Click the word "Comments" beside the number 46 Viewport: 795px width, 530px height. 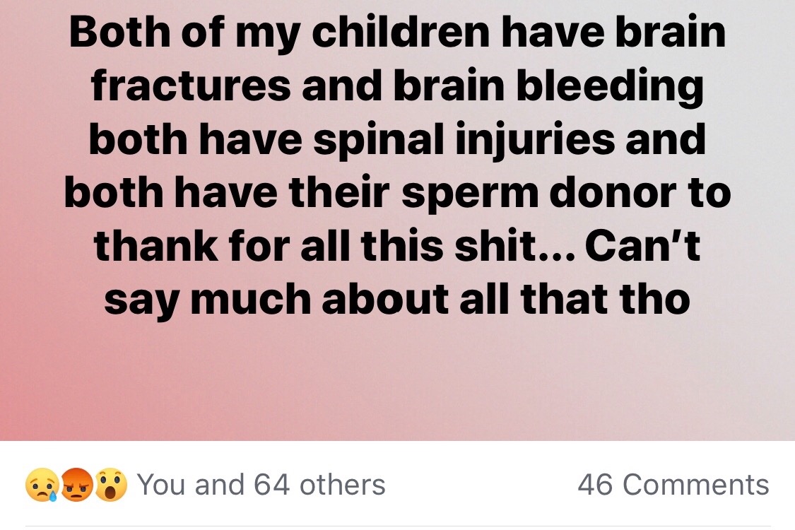pos(695,484)
